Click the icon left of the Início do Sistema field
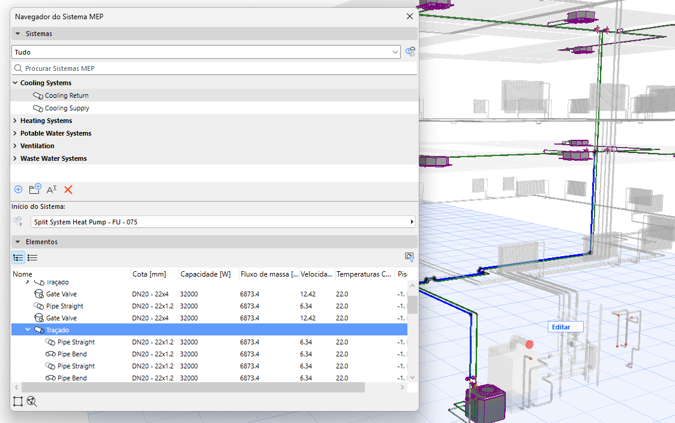This screenshot has width=675, height=423. click(18, 221)
